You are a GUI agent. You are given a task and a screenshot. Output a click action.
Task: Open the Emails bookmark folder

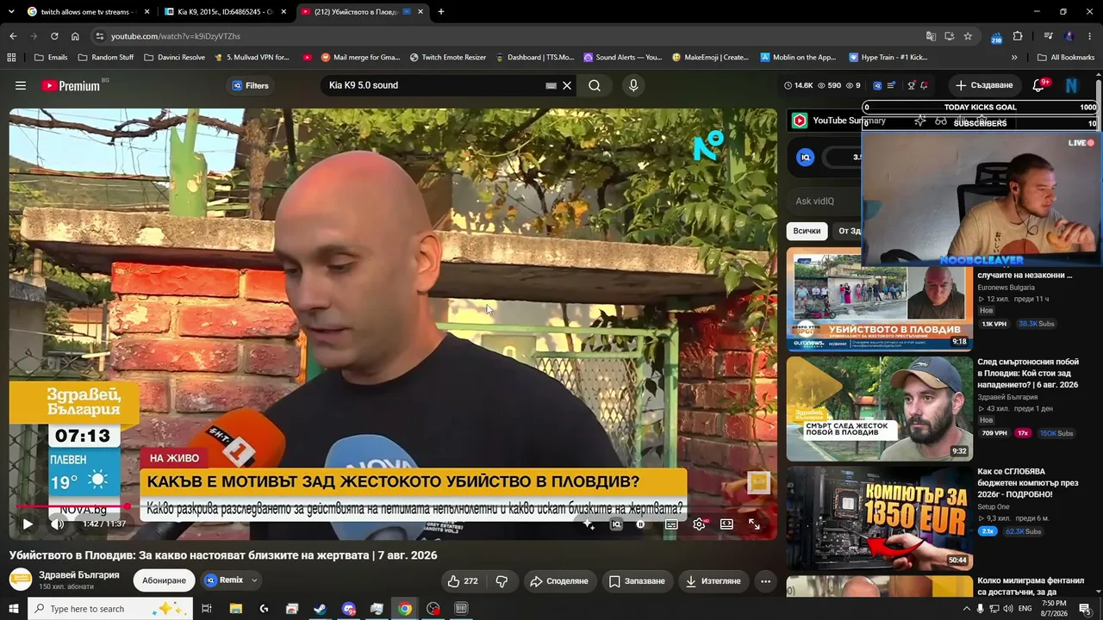tap(51, 58)
